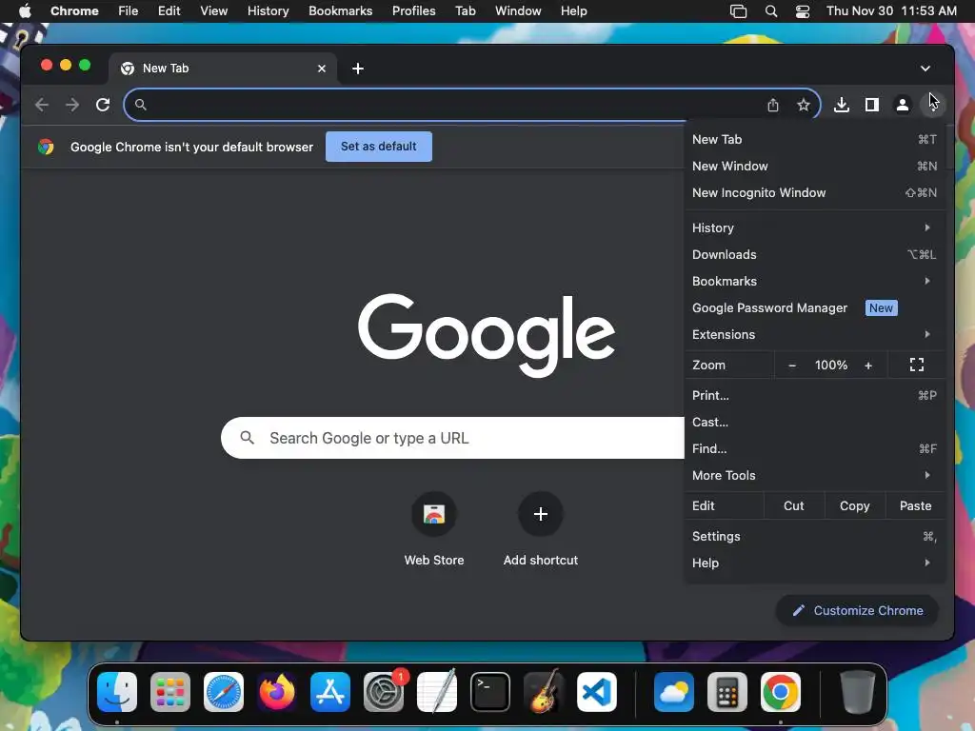Select New Tab in the Chrome menu
This screenshot has height=731, width=975.
coord(815,139)
